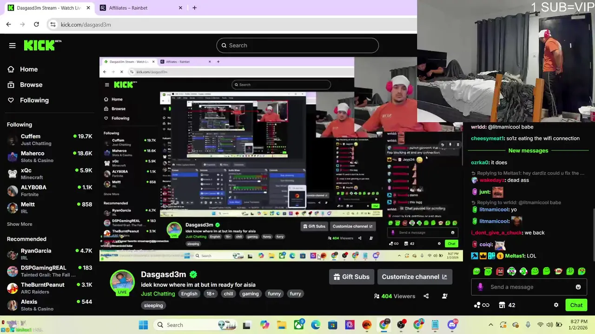Open the Windows Start menu

pyautogui.click(x=143, y=325)
